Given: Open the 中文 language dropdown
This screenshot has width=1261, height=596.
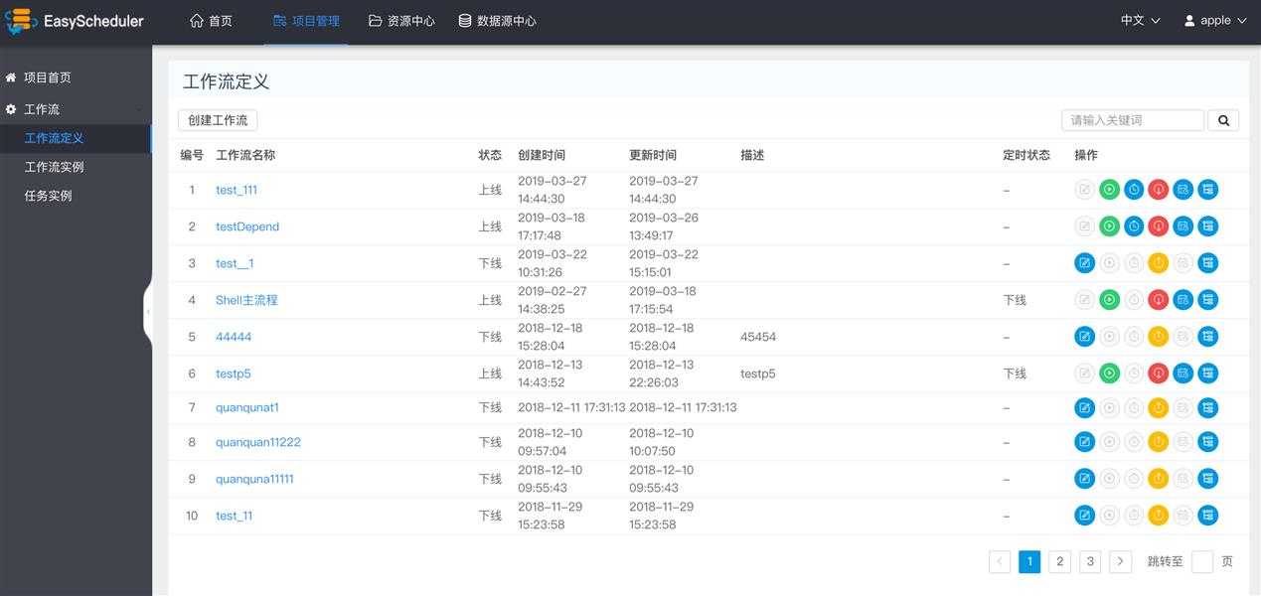Looking at the screenshot, I should (1140, 21).
